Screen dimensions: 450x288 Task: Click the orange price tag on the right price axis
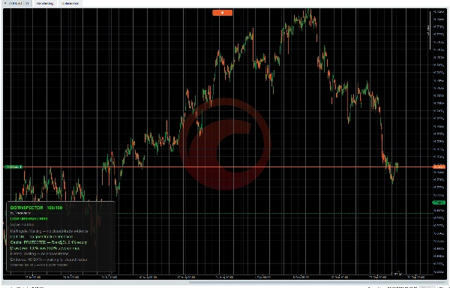pos(439,166)
